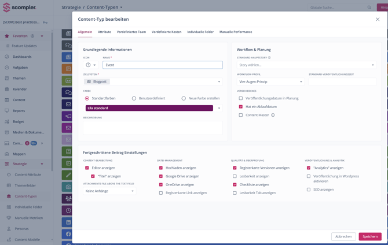
Task: Open the Kalender sidebar item
Action: 20,89
